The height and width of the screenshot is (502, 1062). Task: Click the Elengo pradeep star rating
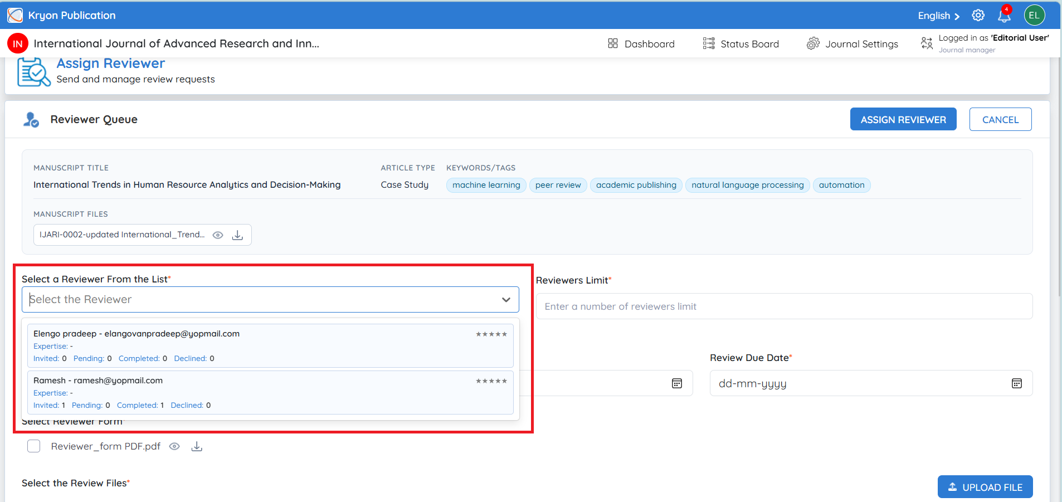tap(491, 334)
